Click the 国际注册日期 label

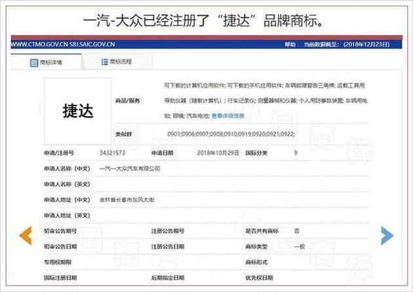point(60,278)
